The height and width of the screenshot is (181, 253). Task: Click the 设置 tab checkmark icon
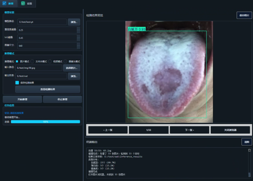[23, 3]
